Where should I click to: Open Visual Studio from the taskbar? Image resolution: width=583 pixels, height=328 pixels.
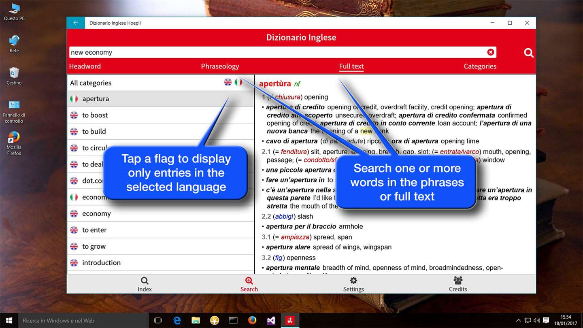pos(271,320)
